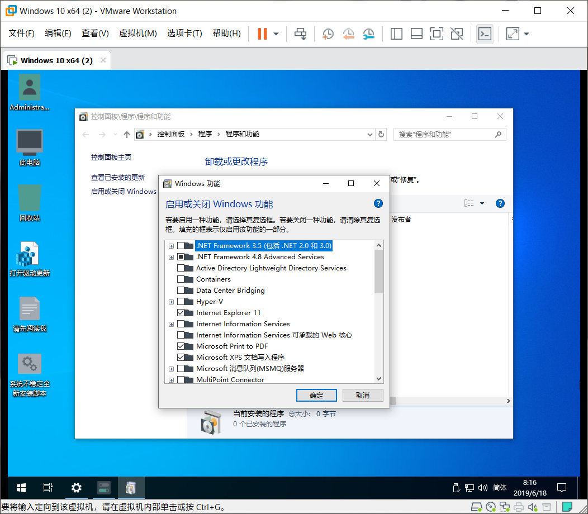The height and width of the screenshot is (514, 588).
Task: Open the address bar history dropdown
Action: [370, 134]
